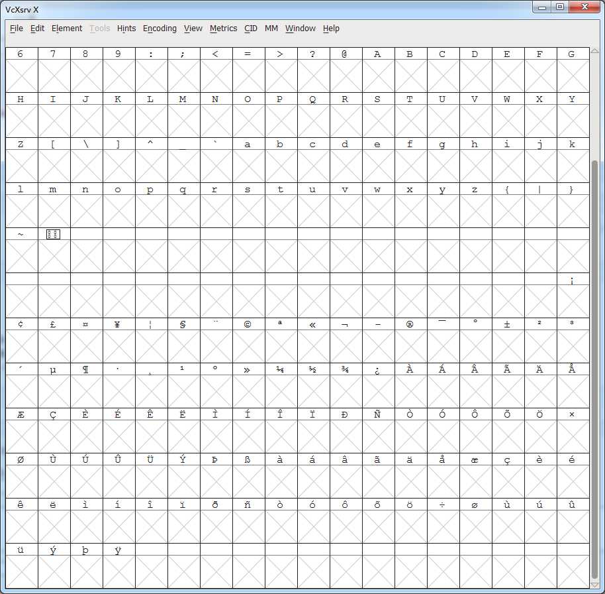Screen dimensions: 605x594
Task: Select the cent sign glyph cell
Action: [22, 341]
